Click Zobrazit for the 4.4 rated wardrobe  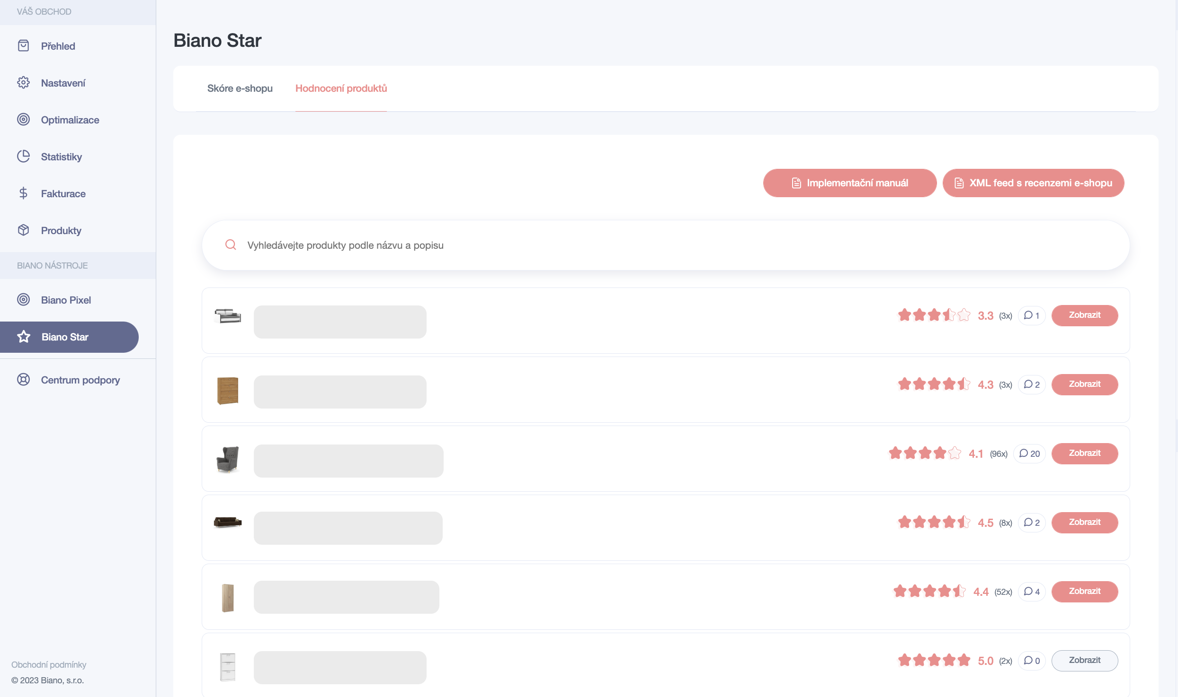pos(1085,592)
